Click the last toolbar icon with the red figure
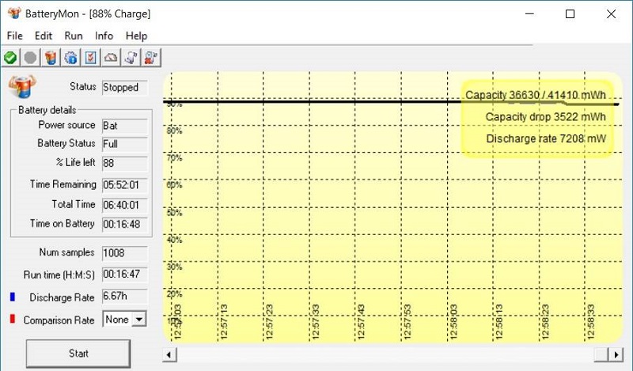 (x=151, y=58)
